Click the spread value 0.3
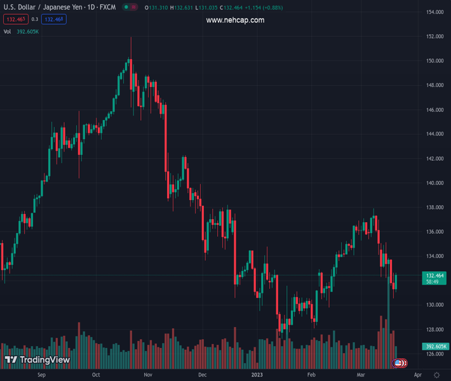 pyautogui.click(x=35, y=20)
